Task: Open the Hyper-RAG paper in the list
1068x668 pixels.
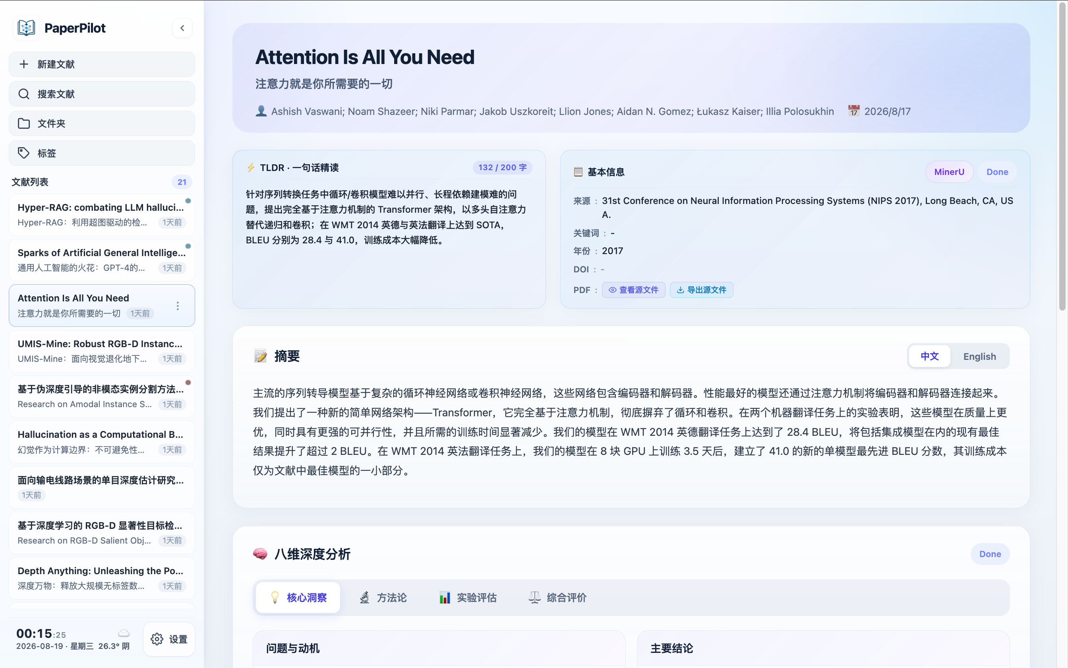Action: (x=102, y=215)
